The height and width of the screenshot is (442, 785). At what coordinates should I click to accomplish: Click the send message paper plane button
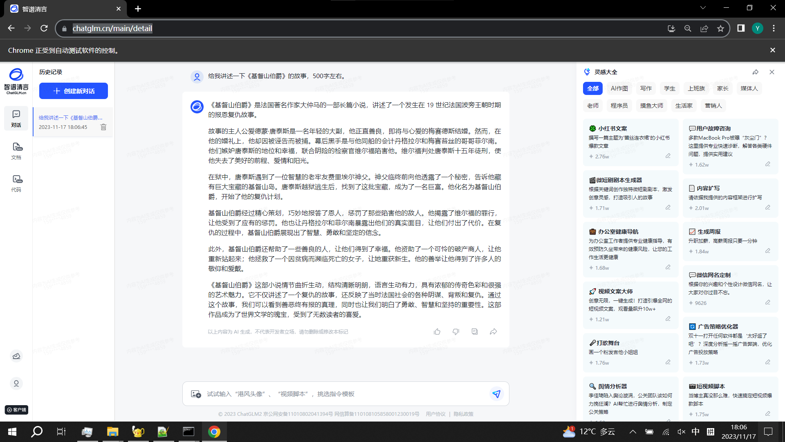(496, 394)
